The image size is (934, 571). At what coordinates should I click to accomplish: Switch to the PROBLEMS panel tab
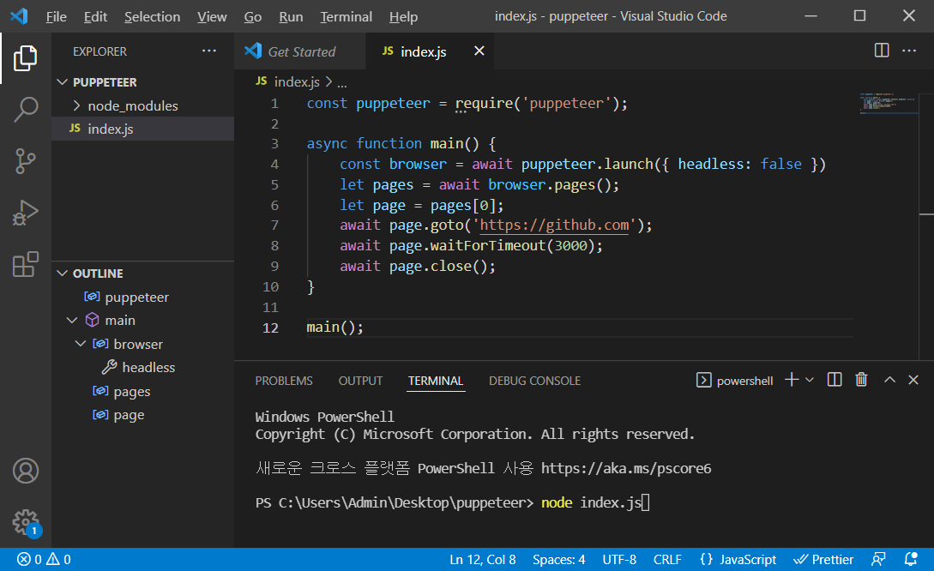pos(284,381)
